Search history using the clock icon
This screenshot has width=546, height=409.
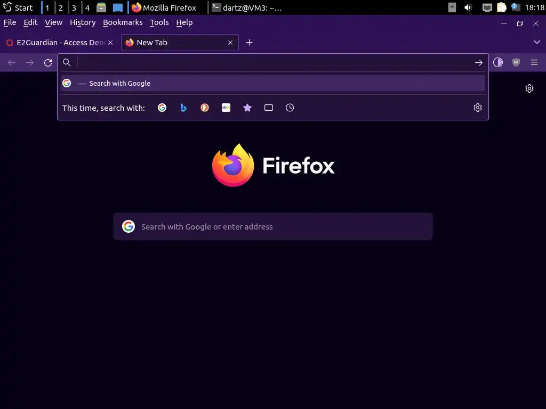(x=290, y=108)
